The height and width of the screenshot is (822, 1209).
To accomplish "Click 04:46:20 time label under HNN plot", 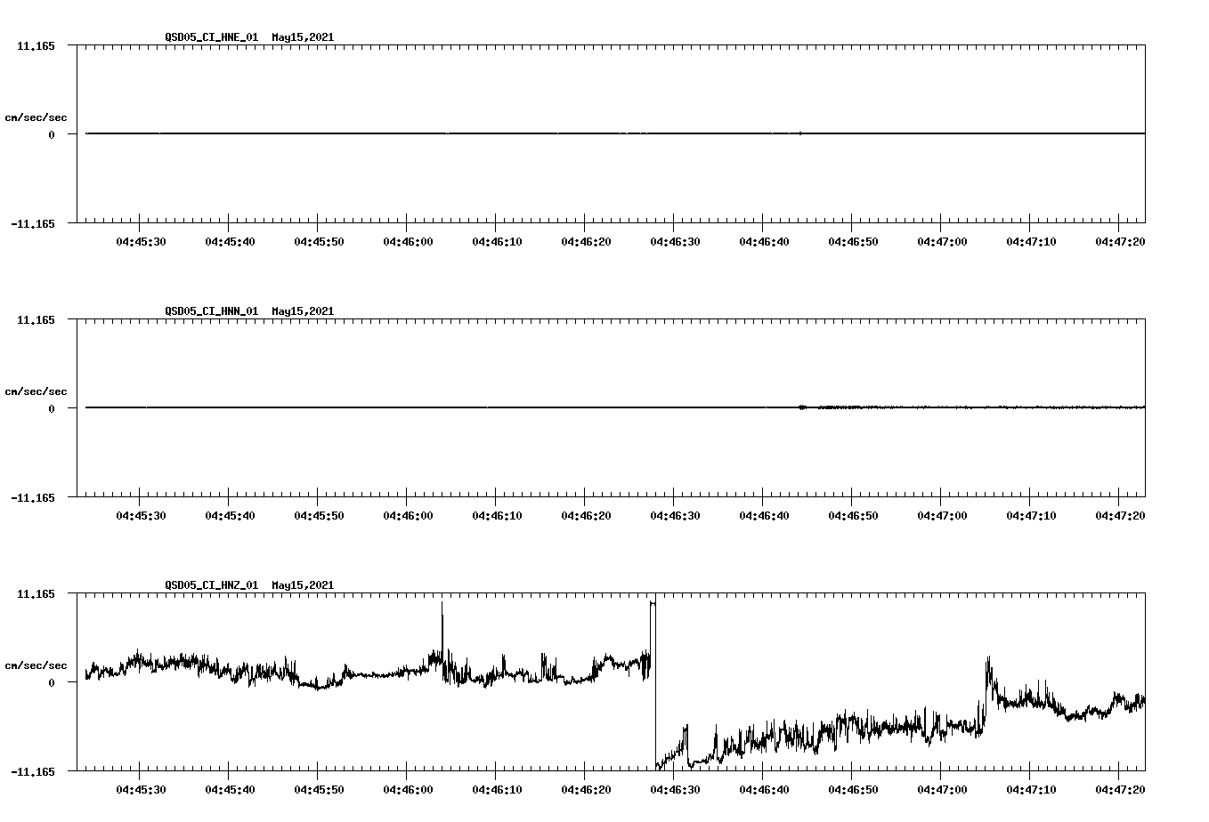I will click(x=586, y=515).
